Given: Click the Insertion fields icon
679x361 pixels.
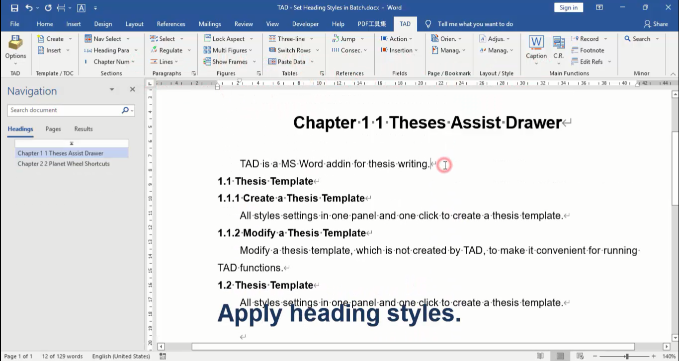Looking at the screenshot, I should [x=384, y=50].
